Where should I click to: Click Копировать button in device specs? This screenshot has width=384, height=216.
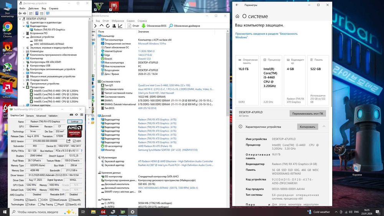(x=307, y=127)
